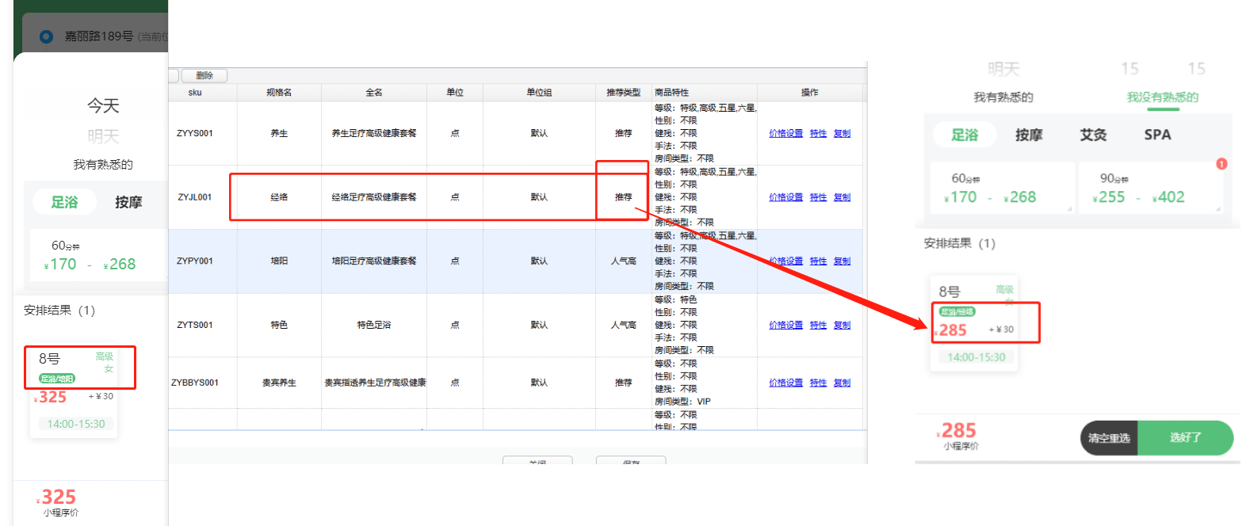The height and width of the screenshot is (526, 1242).
Task: Click the 培阳足疗高级健康套餐 full name cell
Action: [374, 261]
